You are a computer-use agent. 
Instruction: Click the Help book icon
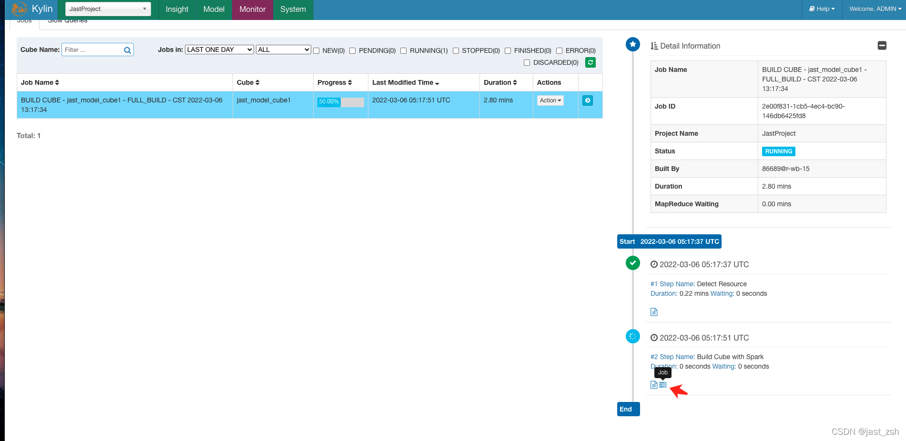tap(812, 9)
